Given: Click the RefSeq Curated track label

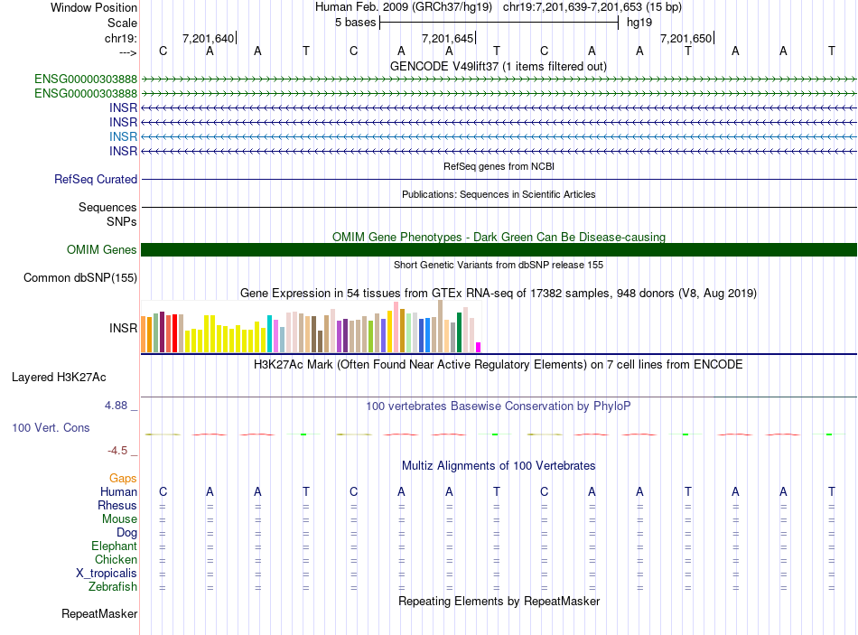Looking at the screenshot, I should (x=96, y=180).
